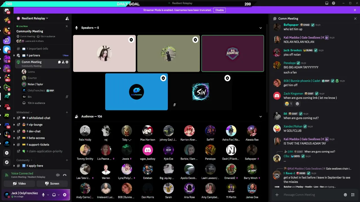
Task: Collapse the Speakers section with its chevron
Action: 260,28
